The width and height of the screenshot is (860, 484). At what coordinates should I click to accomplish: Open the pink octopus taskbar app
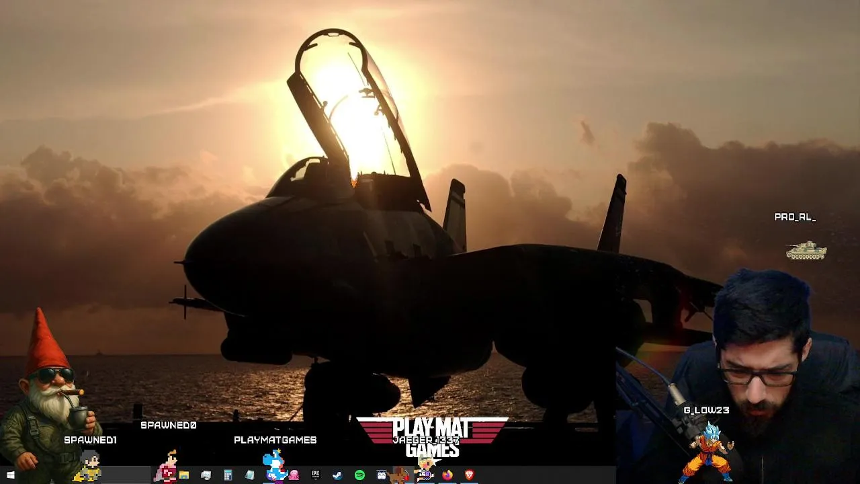click(x=294, y=475)
